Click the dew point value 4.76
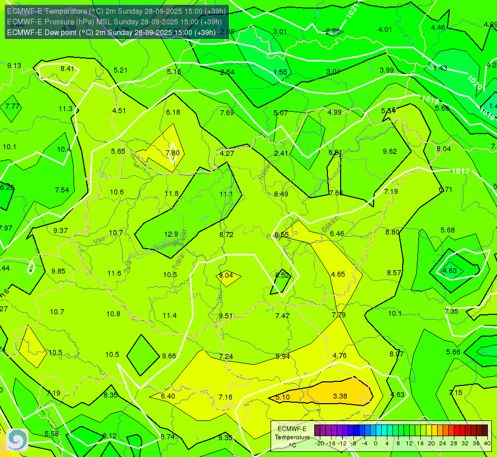This screenshot has height=457, width=497. (340, 355)
